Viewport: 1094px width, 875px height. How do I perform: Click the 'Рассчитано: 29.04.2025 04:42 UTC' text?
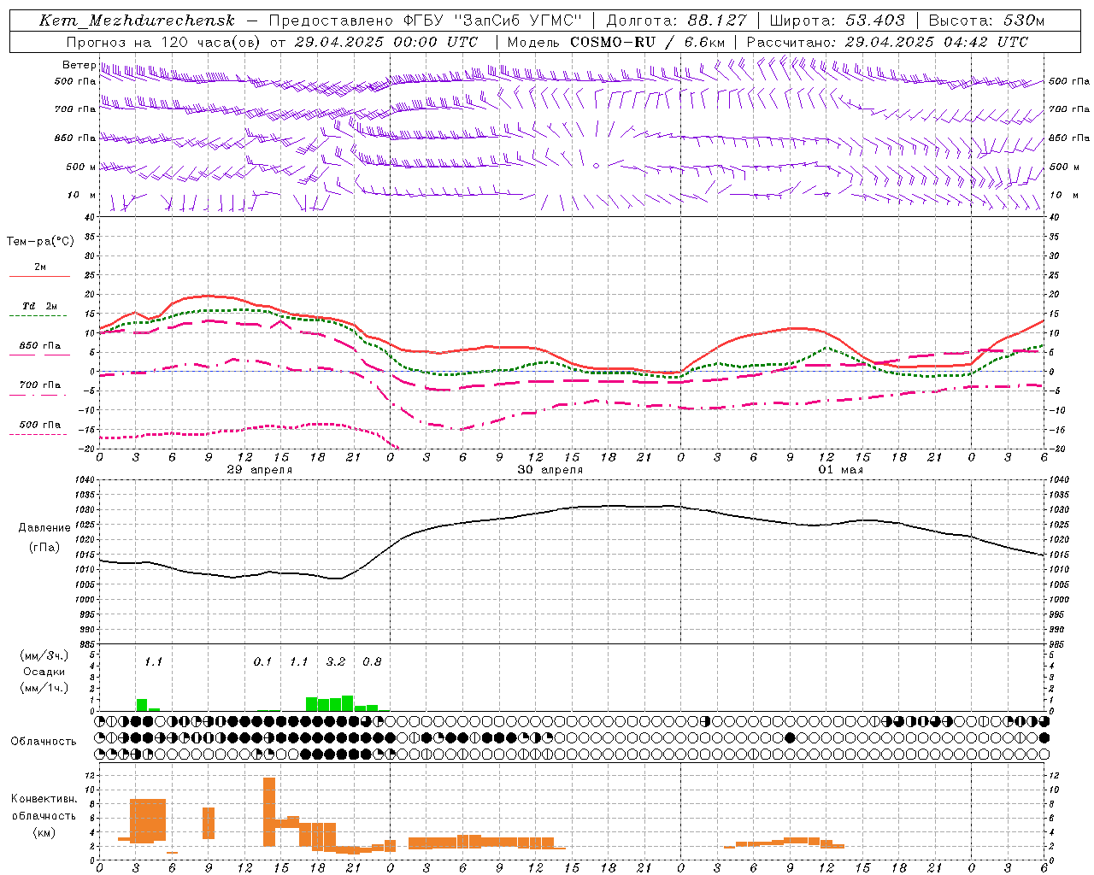887,42
